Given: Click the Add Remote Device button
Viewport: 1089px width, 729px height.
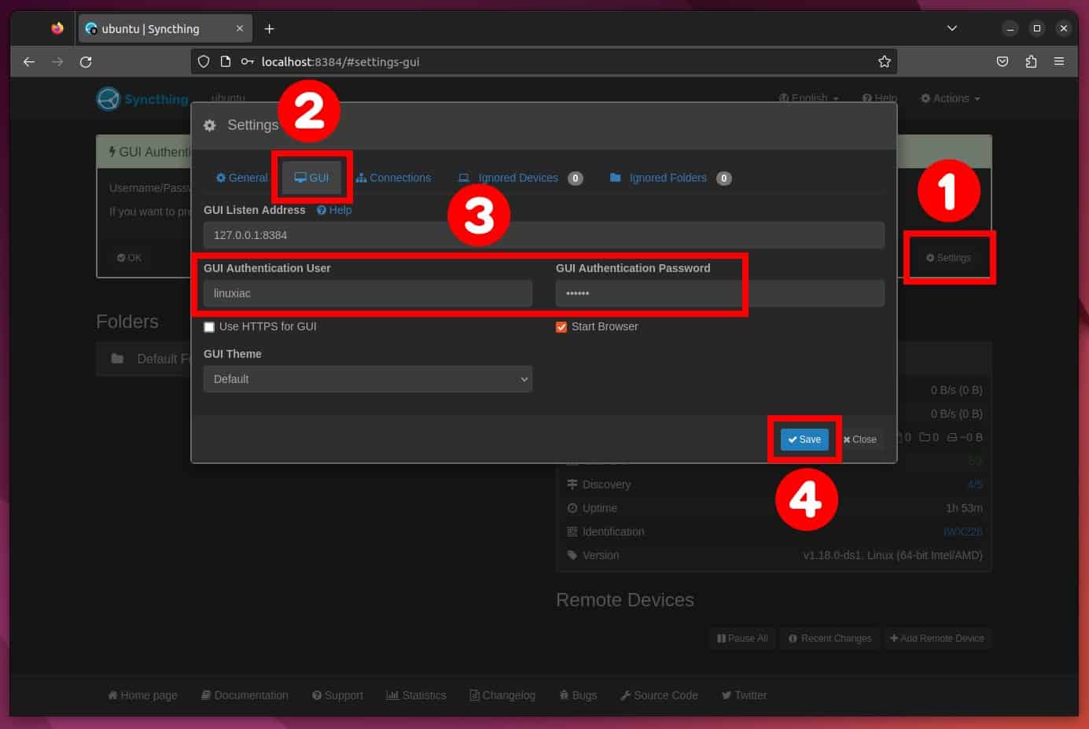Looking at the screenshot, I should pos(937,638).
